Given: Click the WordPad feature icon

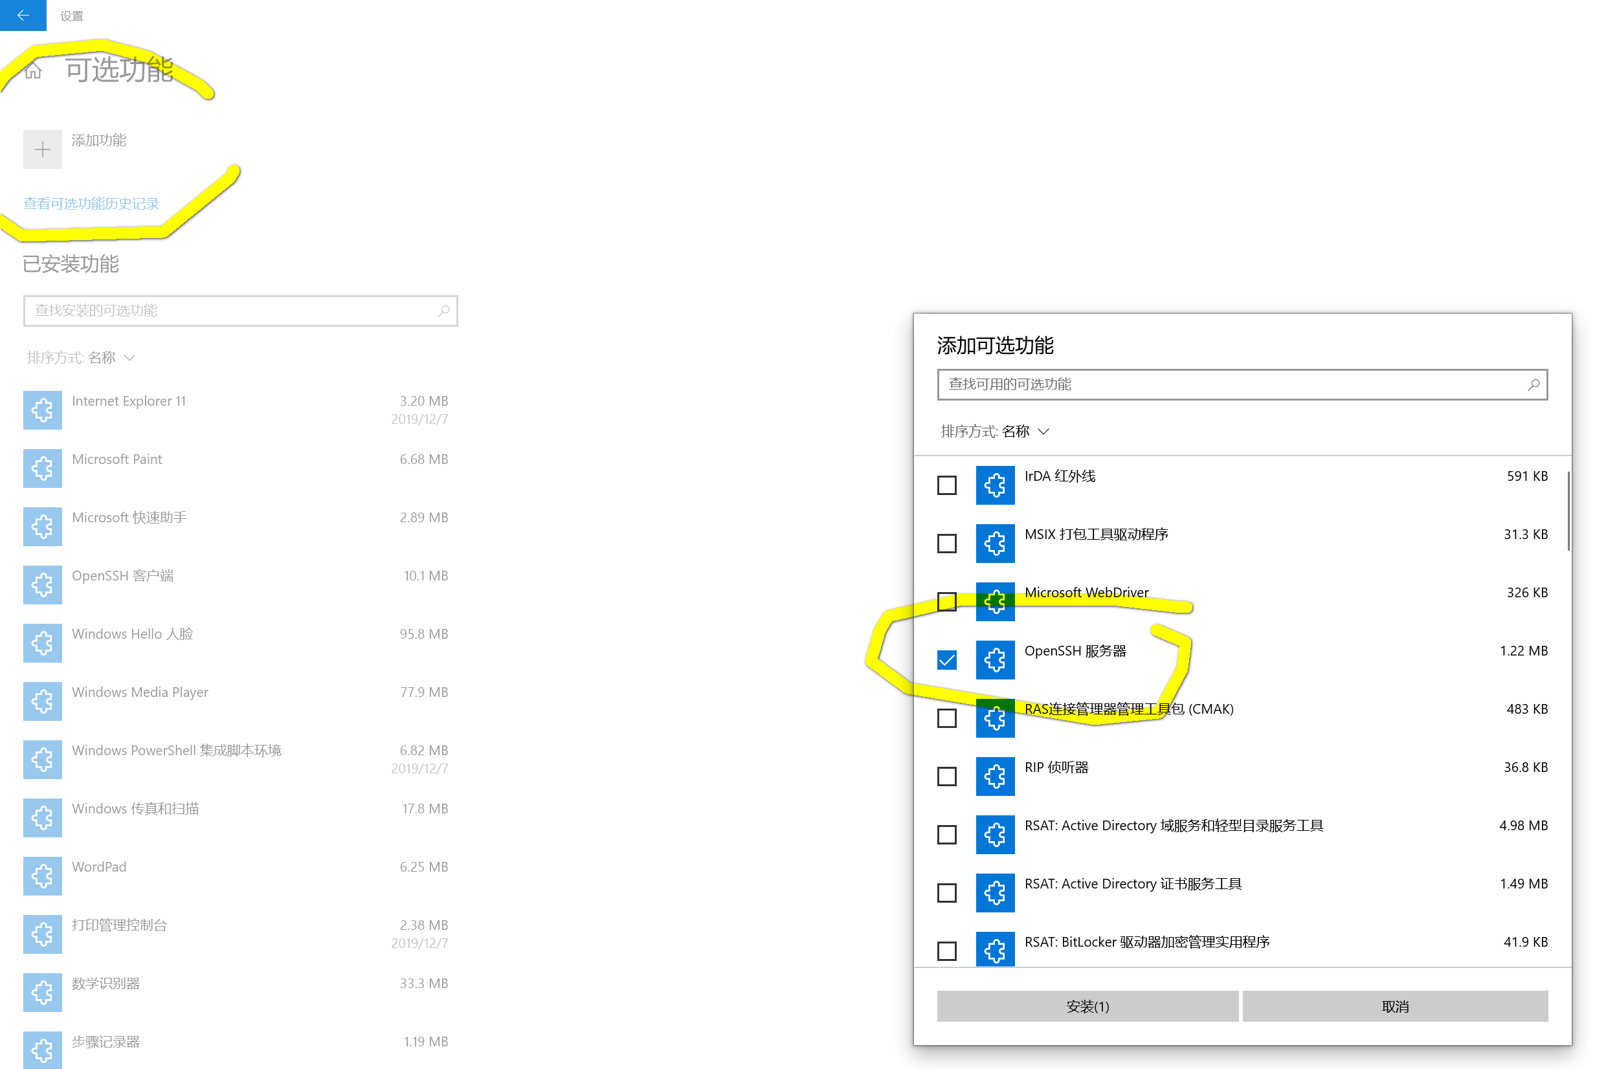Looking at the screenshot, I should [x=42, y=876].
